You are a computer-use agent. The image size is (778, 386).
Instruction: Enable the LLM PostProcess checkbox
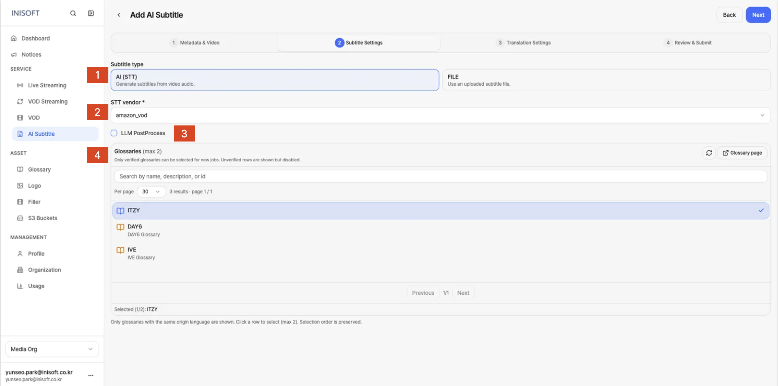tap(114, 133)
